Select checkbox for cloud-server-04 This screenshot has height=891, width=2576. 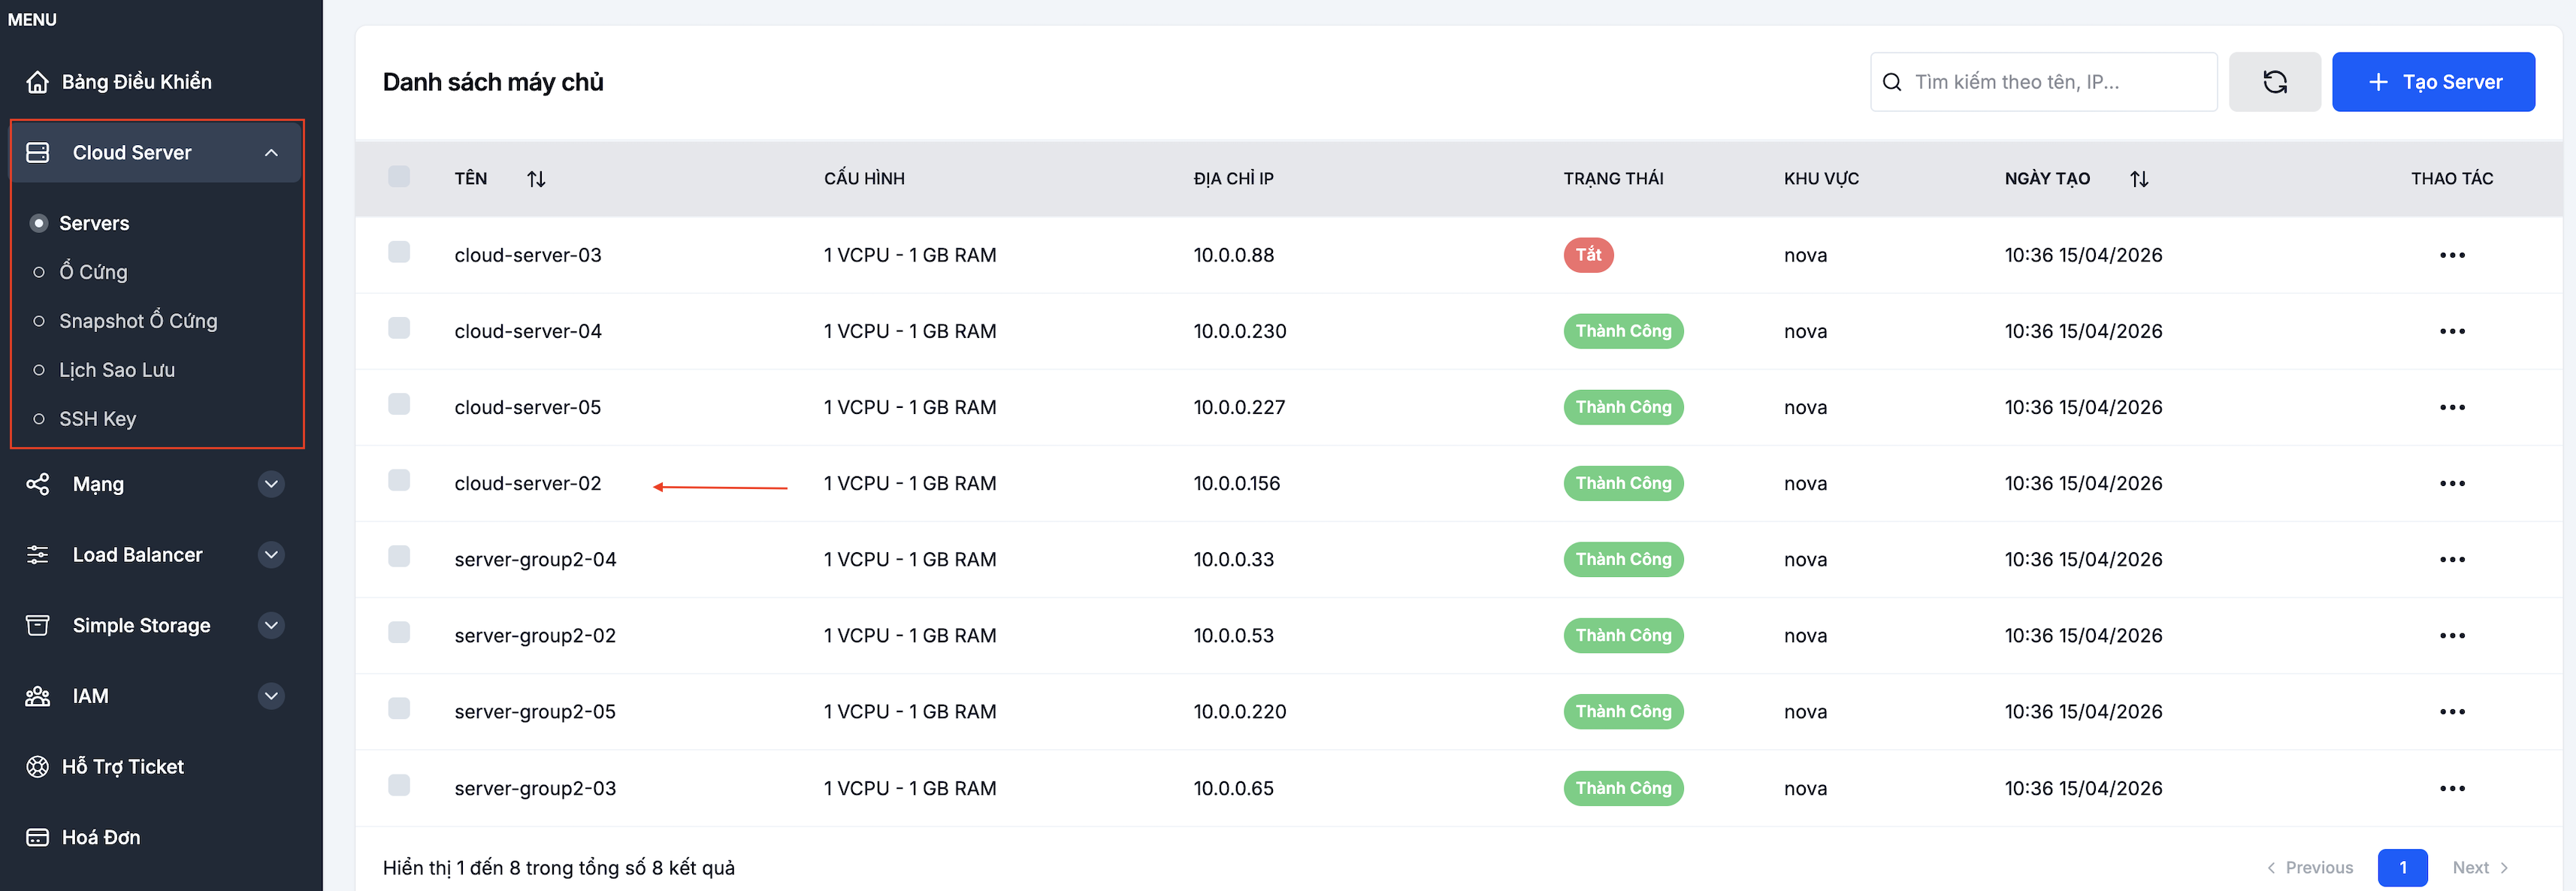[x=399, y=327]
